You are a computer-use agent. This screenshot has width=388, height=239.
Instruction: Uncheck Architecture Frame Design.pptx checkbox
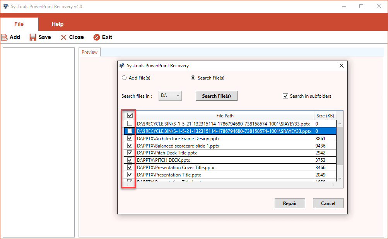coord(130,138)
